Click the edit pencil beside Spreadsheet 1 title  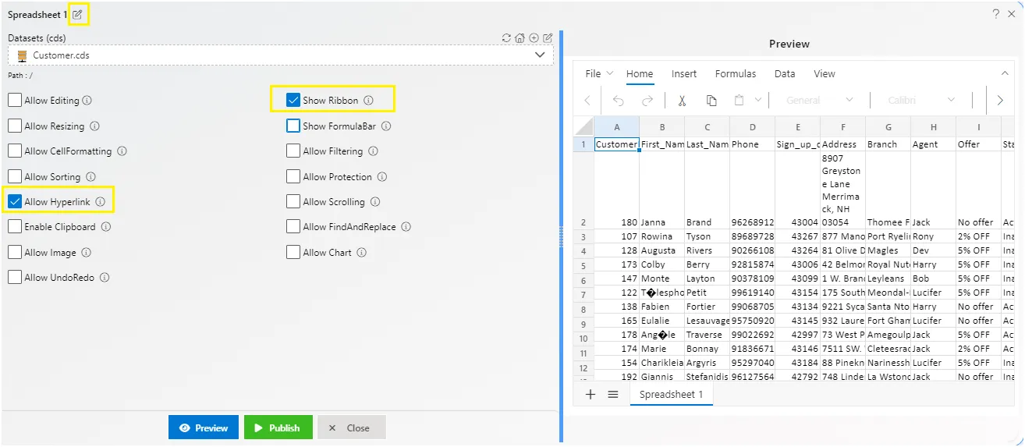tap(77, 14)
